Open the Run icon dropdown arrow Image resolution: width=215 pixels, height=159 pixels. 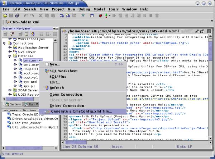pos(110,15)
